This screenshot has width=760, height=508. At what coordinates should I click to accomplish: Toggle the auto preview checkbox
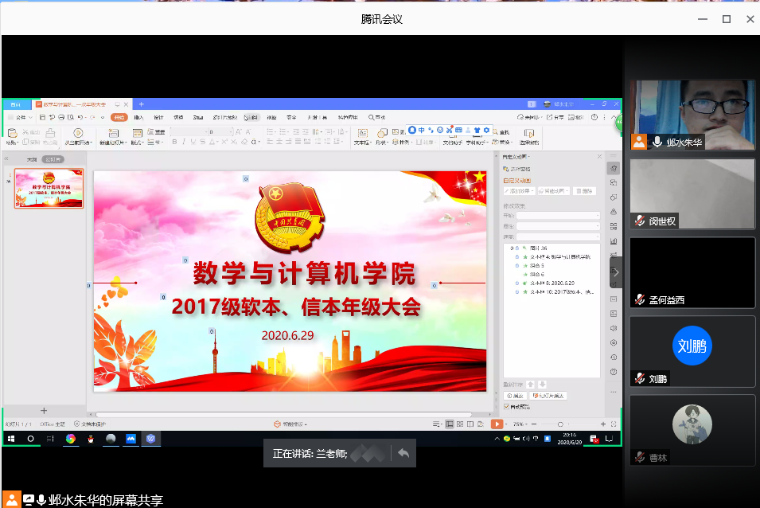(x=507, y=407)
